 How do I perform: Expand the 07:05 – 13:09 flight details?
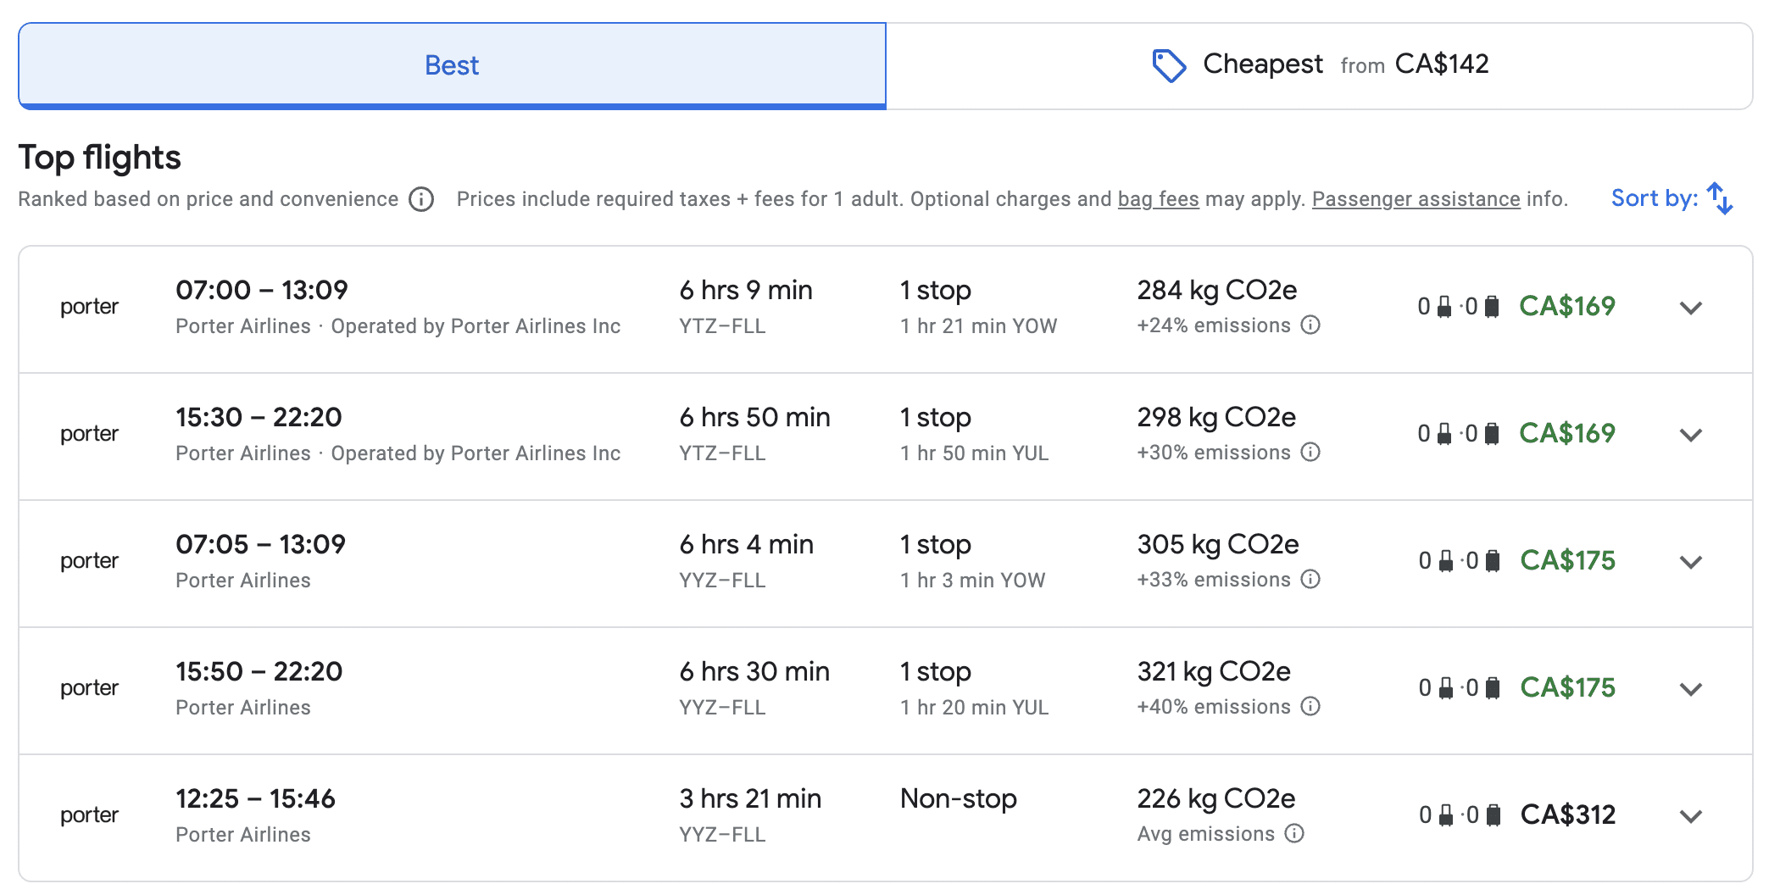[1691, 562]
